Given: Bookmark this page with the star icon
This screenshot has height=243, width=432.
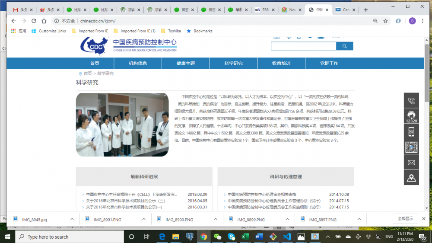Looking at the screenshot, I should coord(385,21).
